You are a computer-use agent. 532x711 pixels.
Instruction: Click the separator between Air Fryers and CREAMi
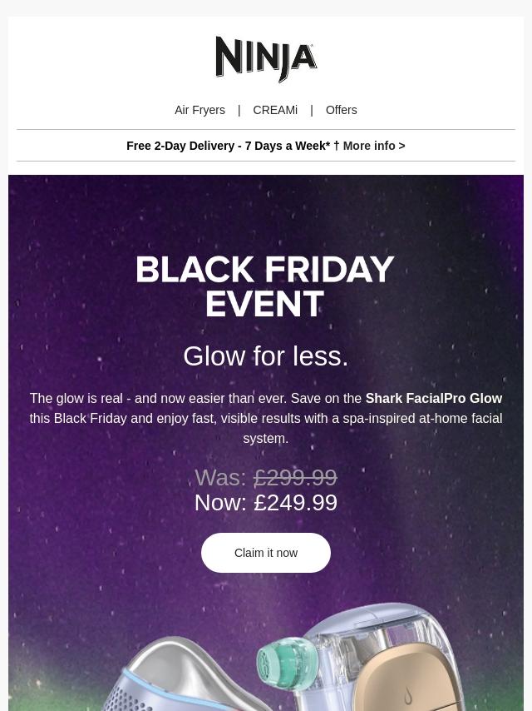239,110
